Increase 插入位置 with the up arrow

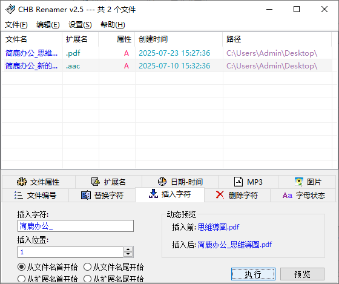coord(128,249)
